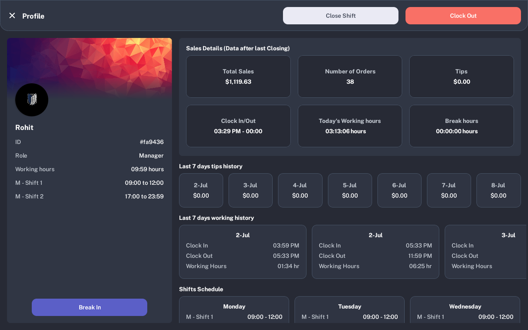Open the Number of Orders card
Viewport: 528px width, 330px height.
[350, 77]
